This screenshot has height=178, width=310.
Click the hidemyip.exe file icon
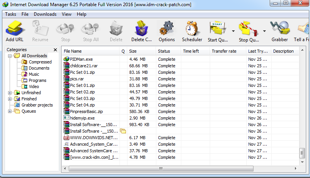[66, 118]
